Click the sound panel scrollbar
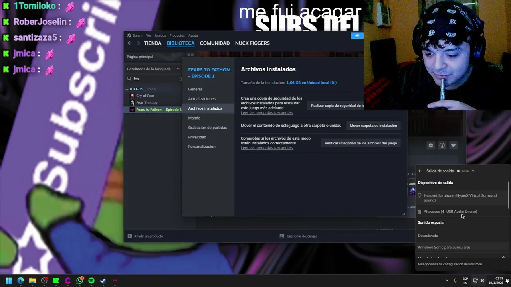Screen dimensions: 511x287 pos(509,195)
